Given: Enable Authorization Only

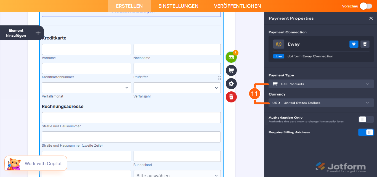Looking at the screenshot, I should coord(366,119).
